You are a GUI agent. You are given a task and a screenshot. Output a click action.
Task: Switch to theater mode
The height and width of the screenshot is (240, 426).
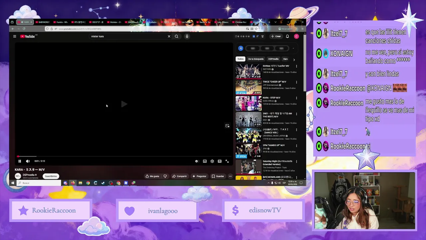point(220,161)
